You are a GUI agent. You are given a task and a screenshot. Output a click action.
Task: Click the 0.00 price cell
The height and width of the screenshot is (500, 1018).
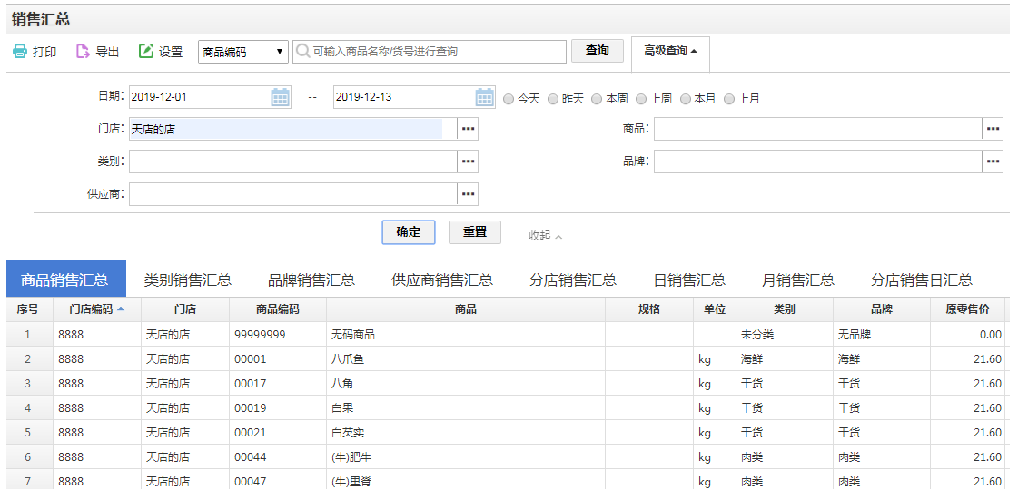967,335
